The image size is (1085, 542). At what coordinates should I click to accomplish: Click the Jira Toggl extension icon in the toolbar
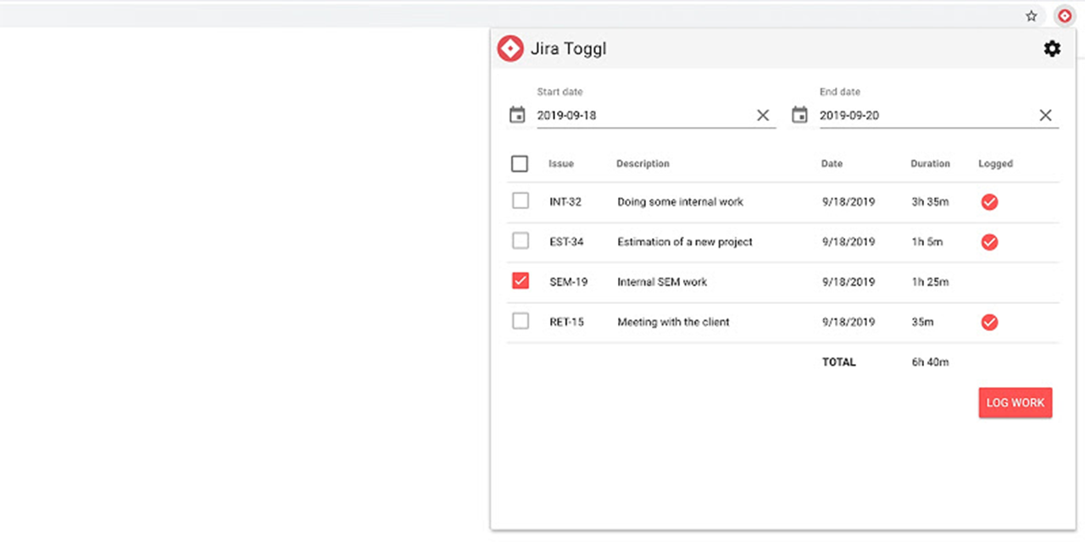tap(1066, 15)
